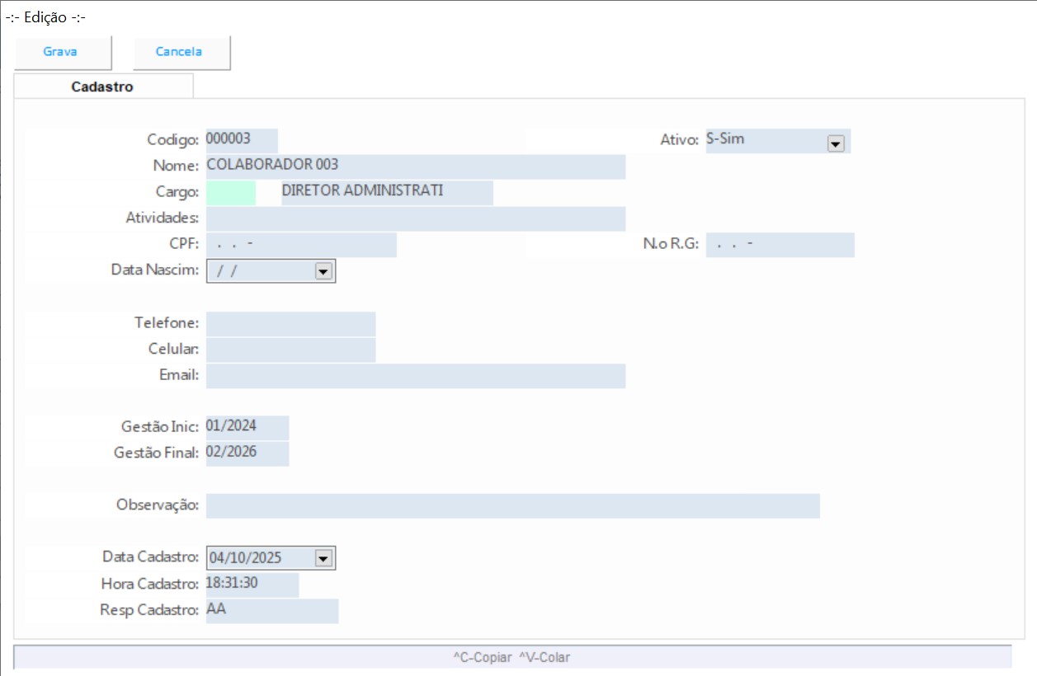Expand the Data Cadastro date picker

tap(323, 558)
